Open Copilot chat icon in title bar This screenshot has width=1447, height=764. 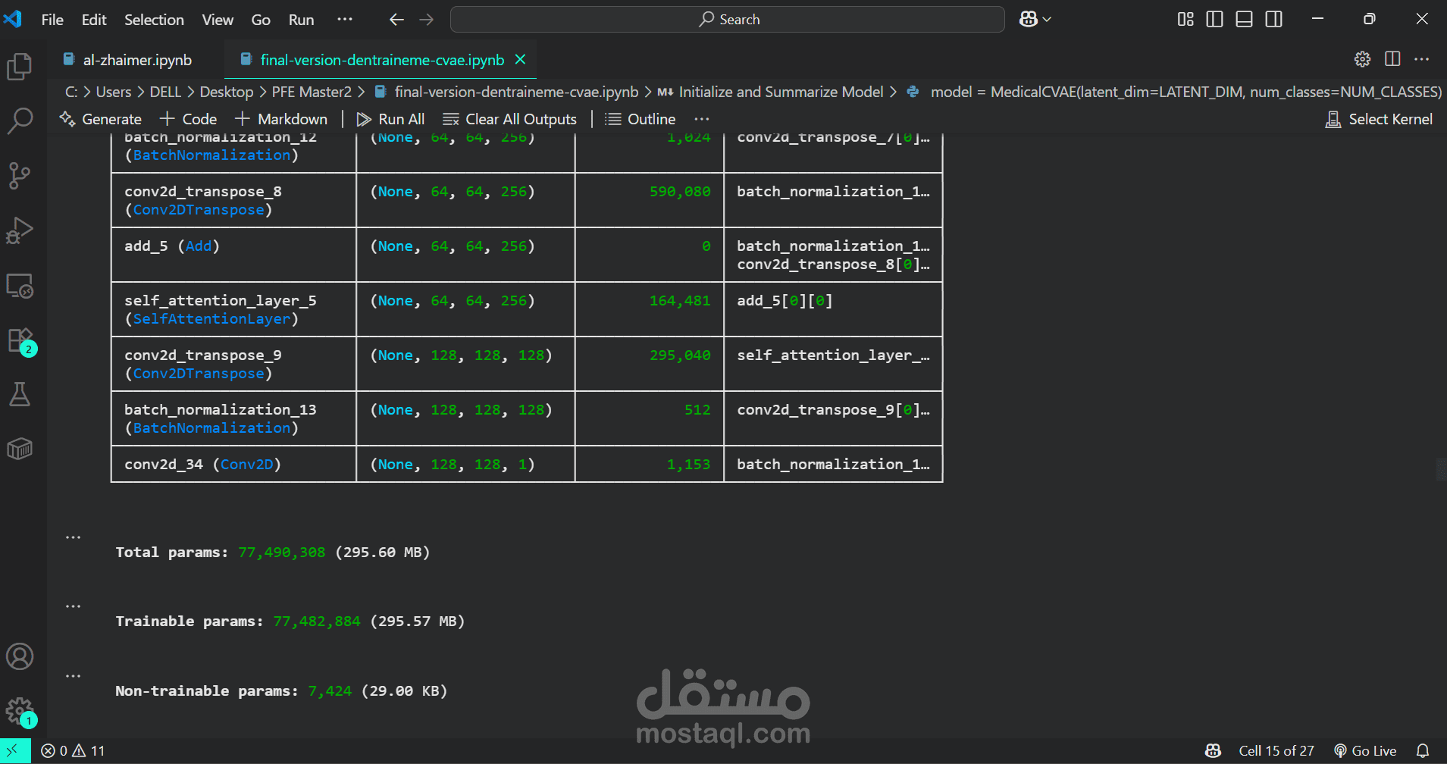1028,19
